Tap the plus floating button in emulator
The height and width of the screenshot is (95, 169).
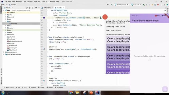[165, 89]
